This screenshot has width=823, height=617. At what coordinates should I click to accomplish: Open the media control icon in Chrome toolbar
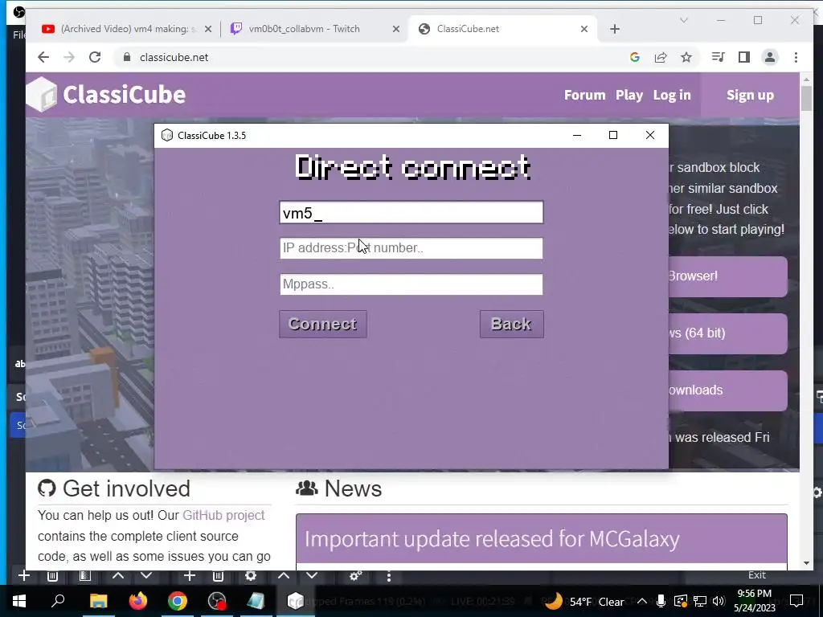click(718, 57)
